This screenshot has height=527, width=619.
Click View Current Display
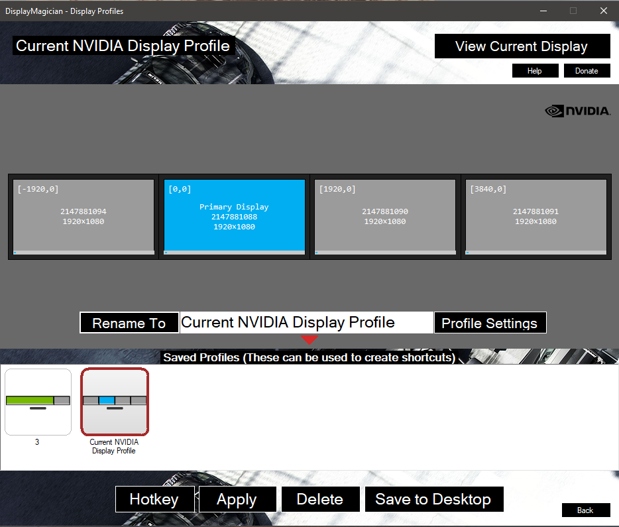(x=522, y=46)
